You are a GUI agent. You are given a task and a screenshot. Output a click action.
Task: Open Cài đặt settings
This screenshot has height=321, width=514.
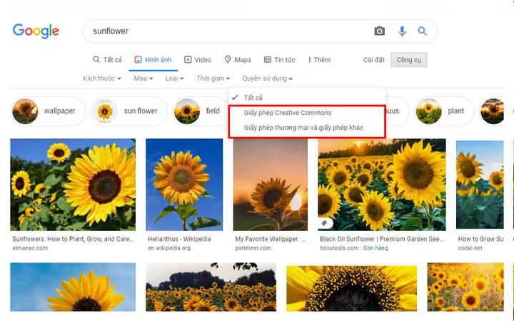pyautogui.click(x=373, y=60)
